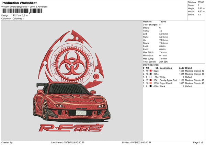This screenshot has width=206, height=145.
Task: Click the Wilcom EmbroideryStudio subtitle
Action: click(x=24, y=7)
